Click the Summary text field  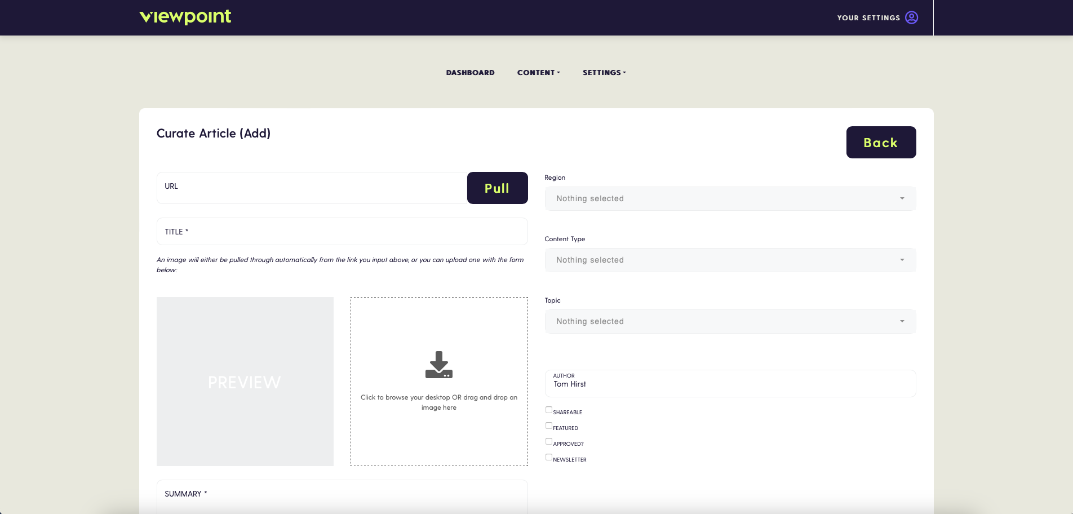point(342,497)
